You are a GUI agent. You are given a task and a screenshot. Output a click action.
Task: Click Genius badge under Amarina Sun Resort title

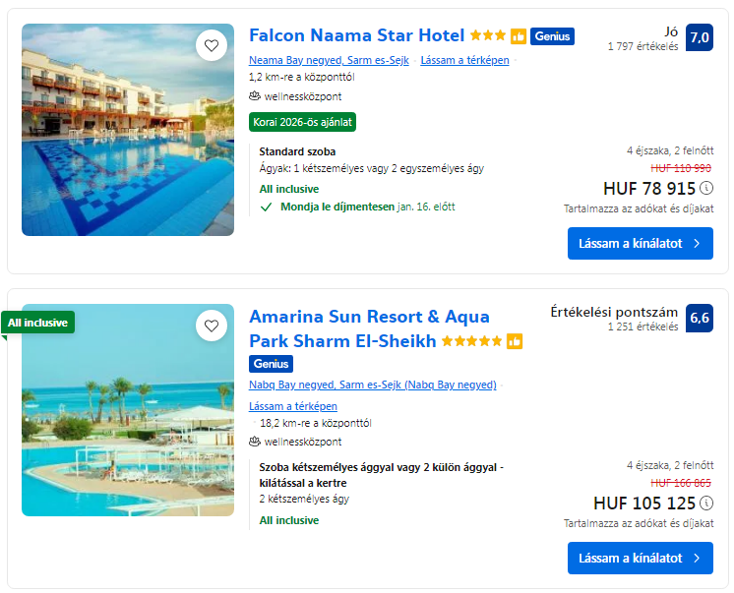click(x=271, y=364)
